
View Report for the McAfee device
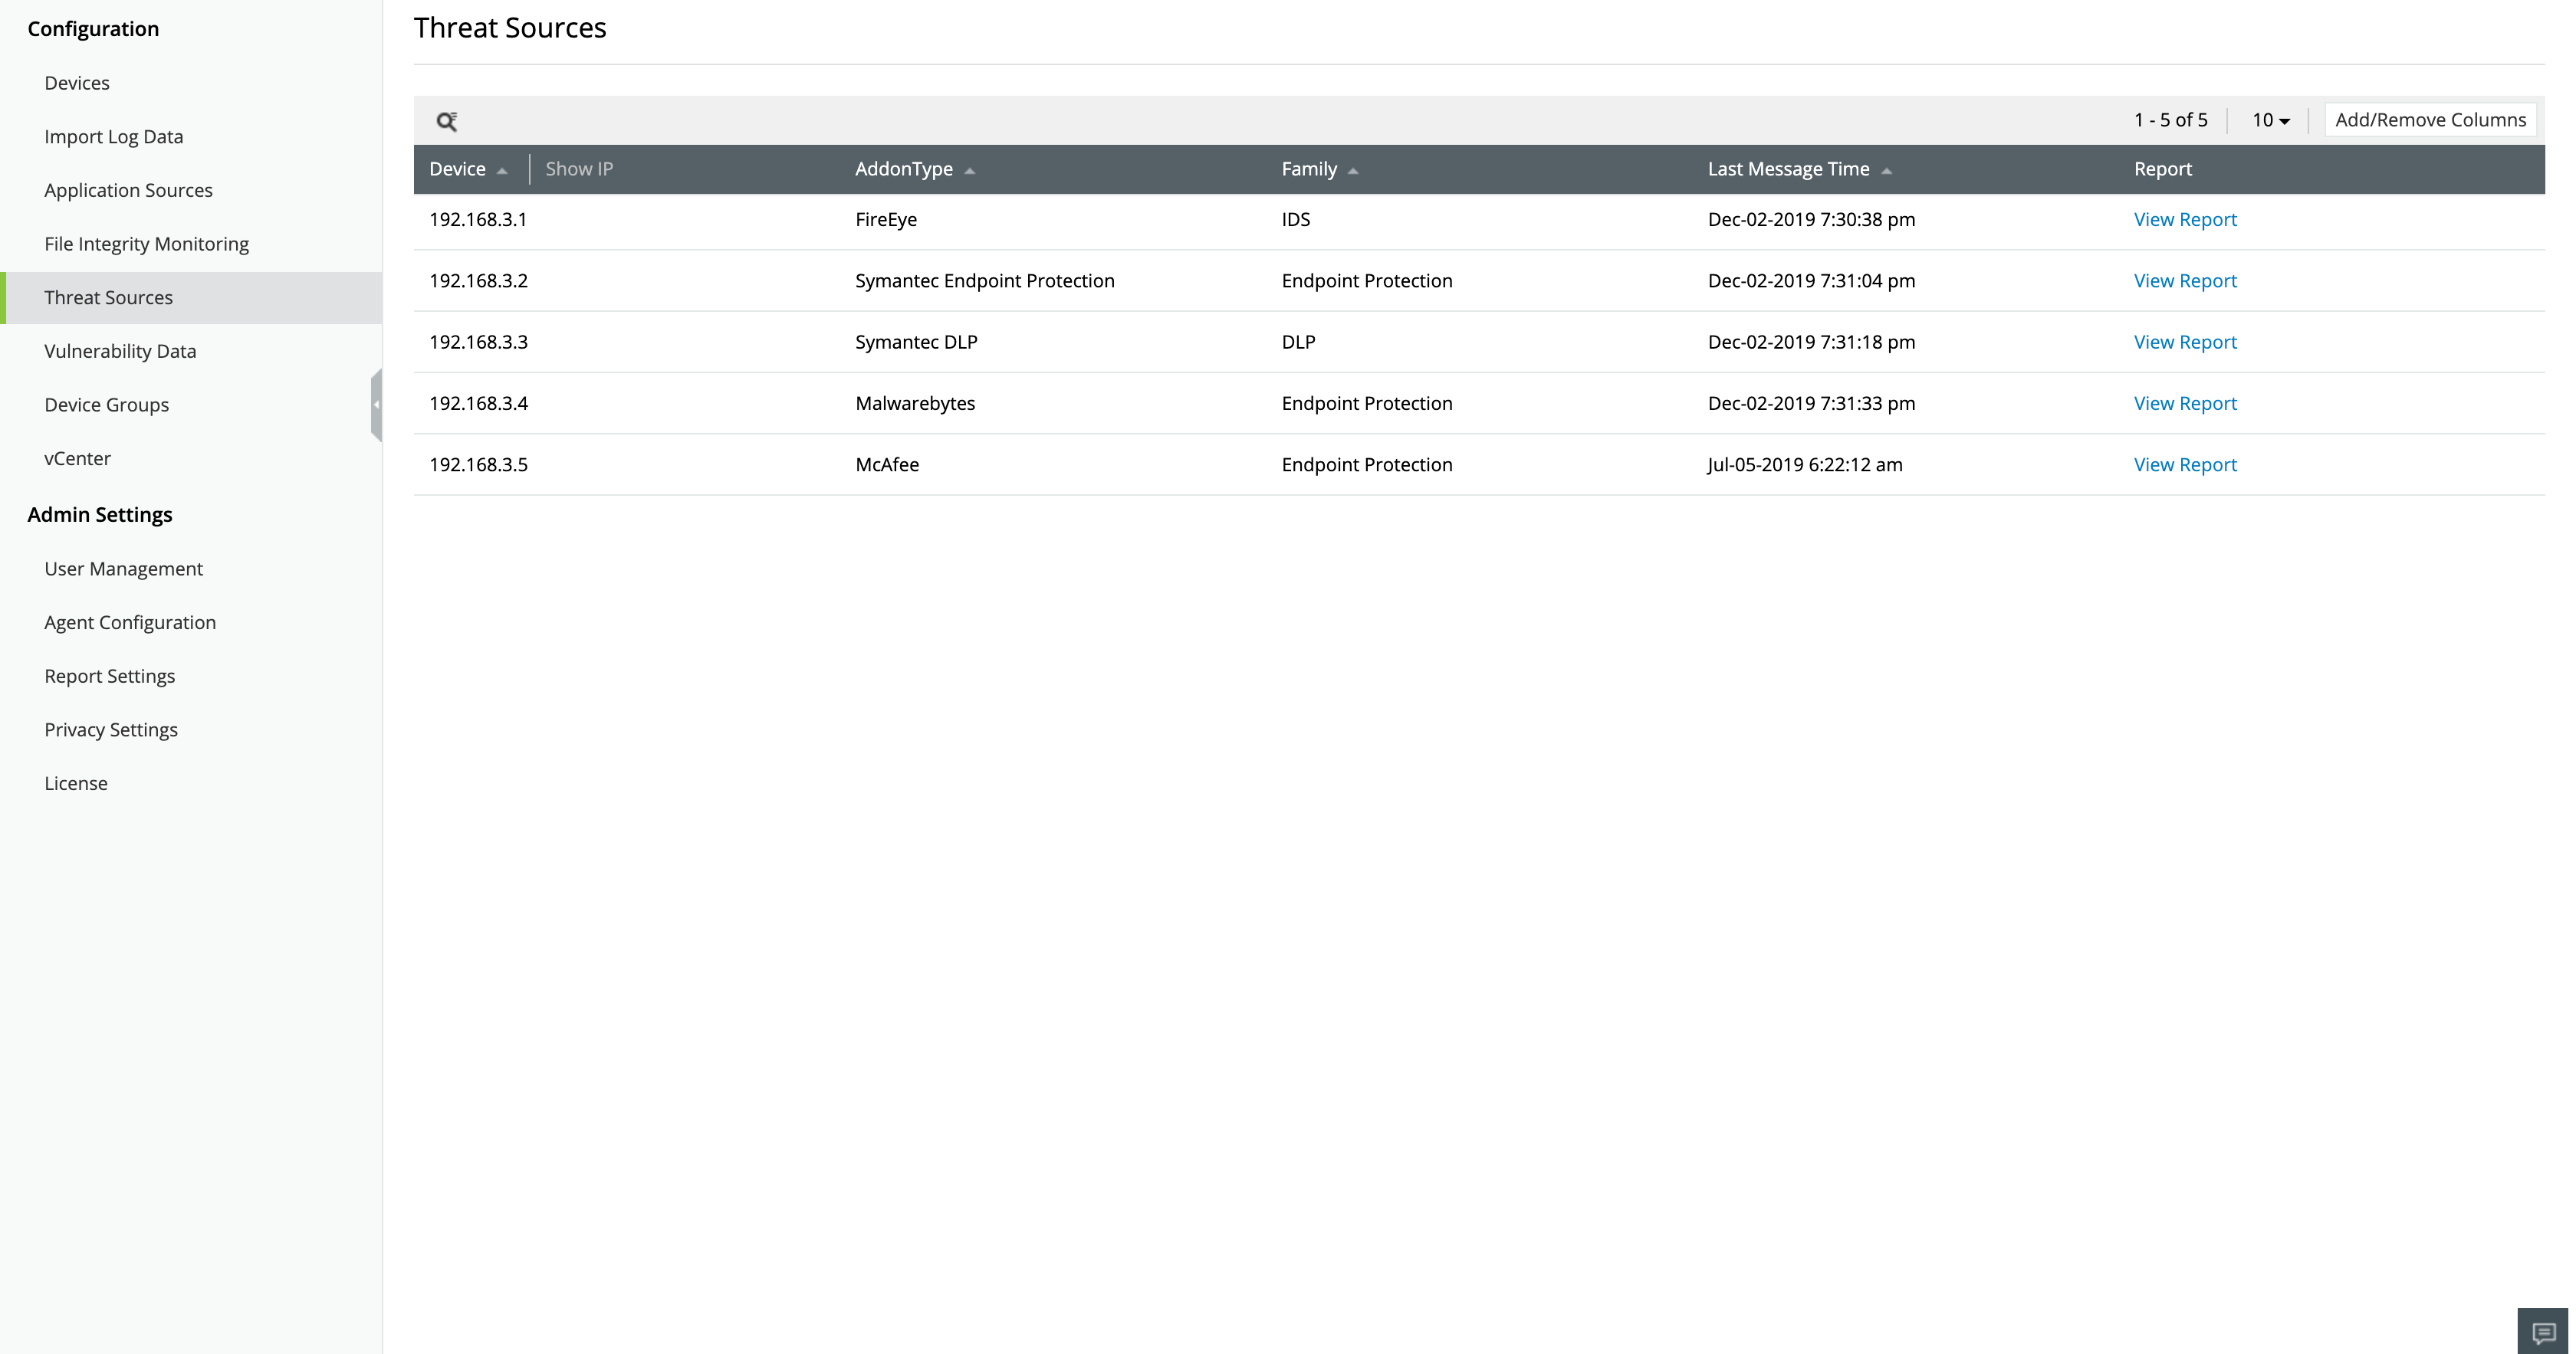coord(2184,464)
